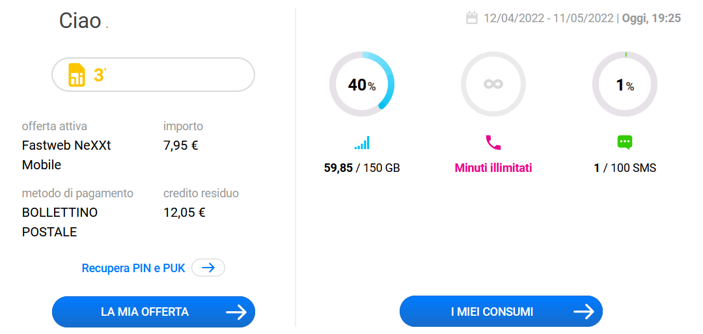Viewport: 703px width, 334px height.
Task: Follow the Recupera PIN e PUK link
Action: coord(133,268)
